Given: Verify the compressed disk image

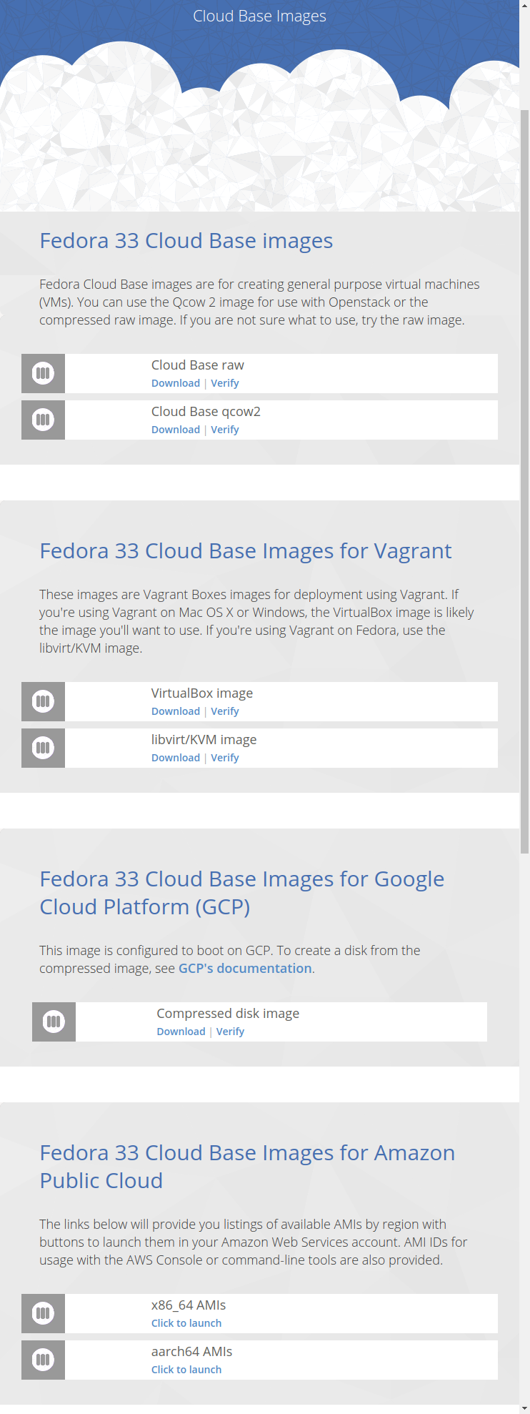Looking at the screenshot, I should 230,1032.
